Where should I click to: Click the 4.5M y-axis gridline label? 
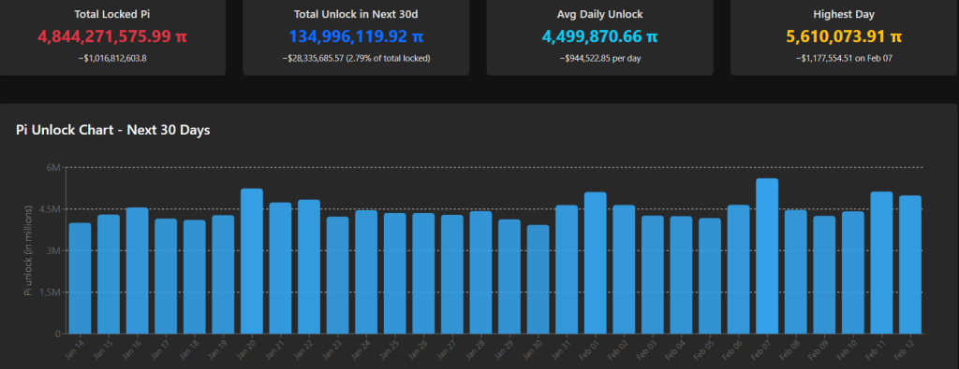click(x=52, y=209)
